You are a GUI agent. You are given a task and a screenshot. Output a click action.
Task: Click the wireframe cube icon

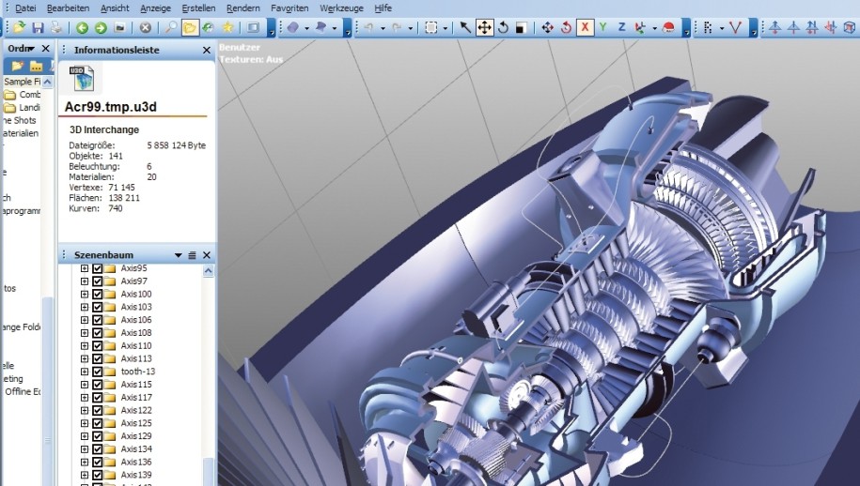[x=849, y=27]
